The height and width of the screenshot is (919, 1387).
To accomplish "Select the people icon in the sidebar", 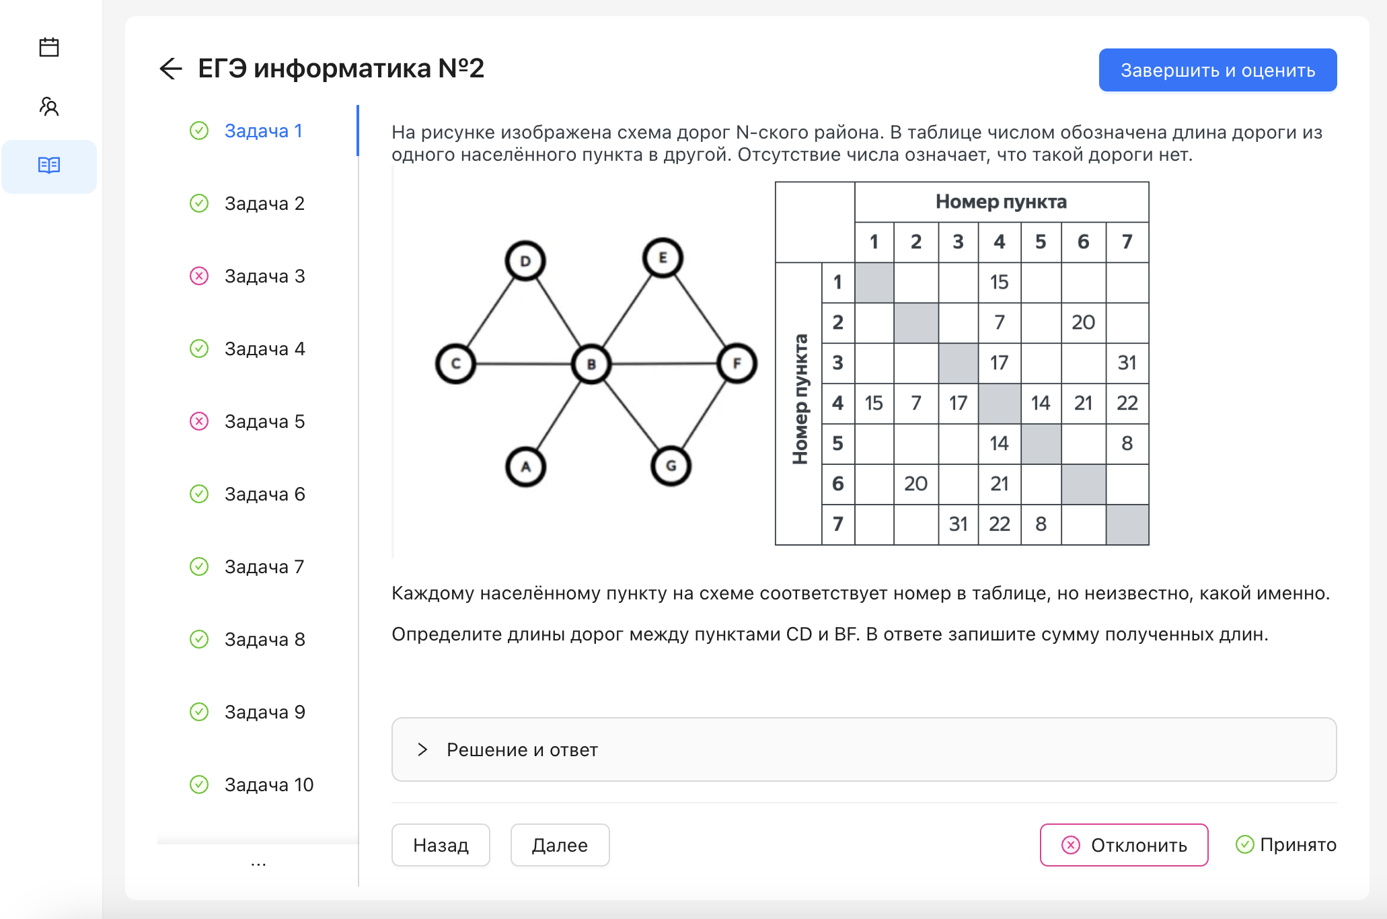I will click(x=49, y=106).
